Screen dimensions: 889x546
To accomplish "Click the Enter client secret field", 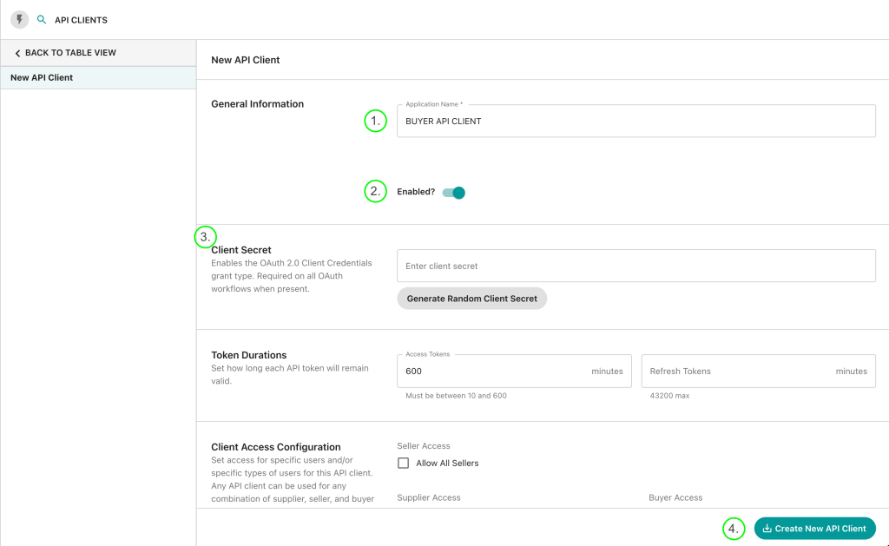I will tap(635, 266).
